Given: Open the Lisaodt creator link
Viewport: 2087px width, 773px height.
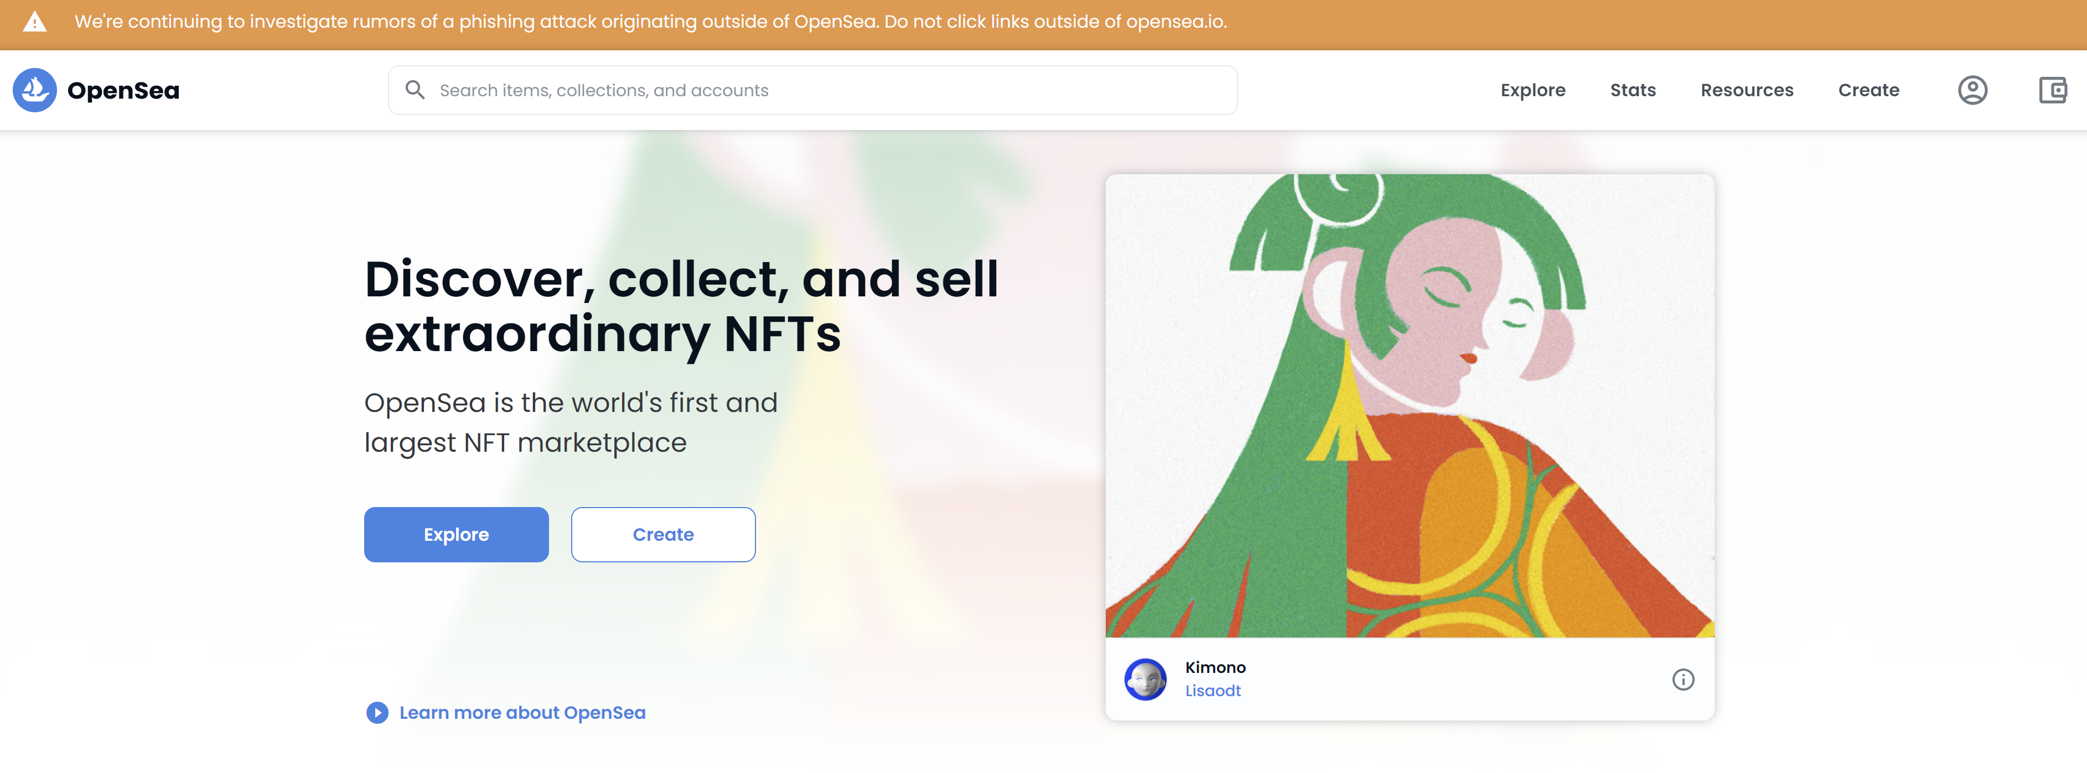Looking at the screenshot, I should 1213,691.
